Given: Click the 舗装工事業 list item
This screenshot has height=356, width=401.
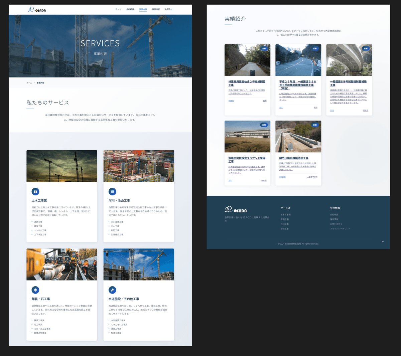Looking at the screenshot, I should (39, 320).
